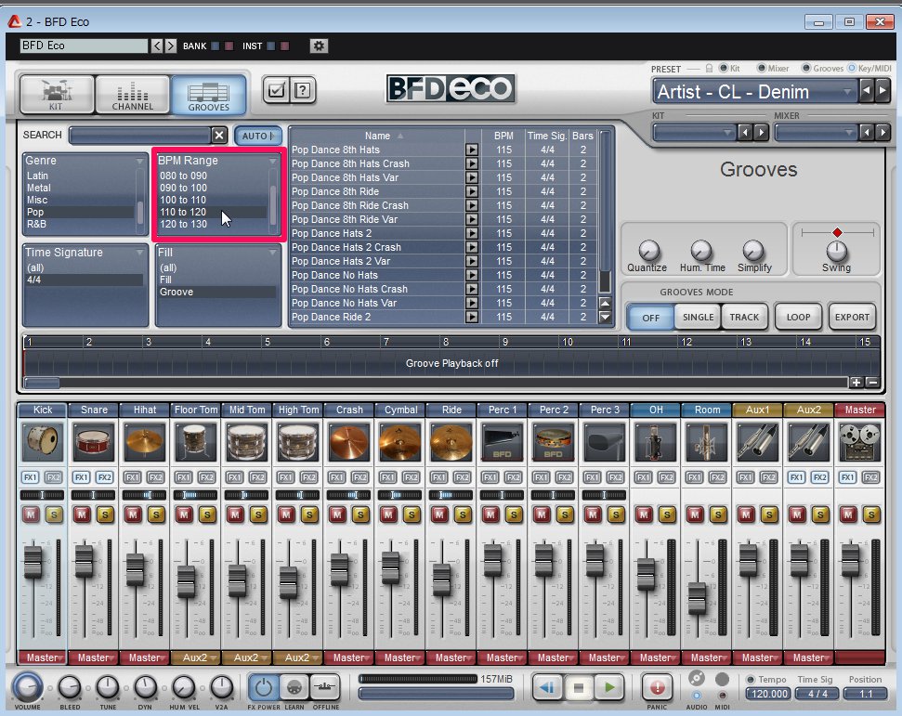902x716 pixels.
Task: Toggle FX1 on the Kick channel
Action: point(31,477)
